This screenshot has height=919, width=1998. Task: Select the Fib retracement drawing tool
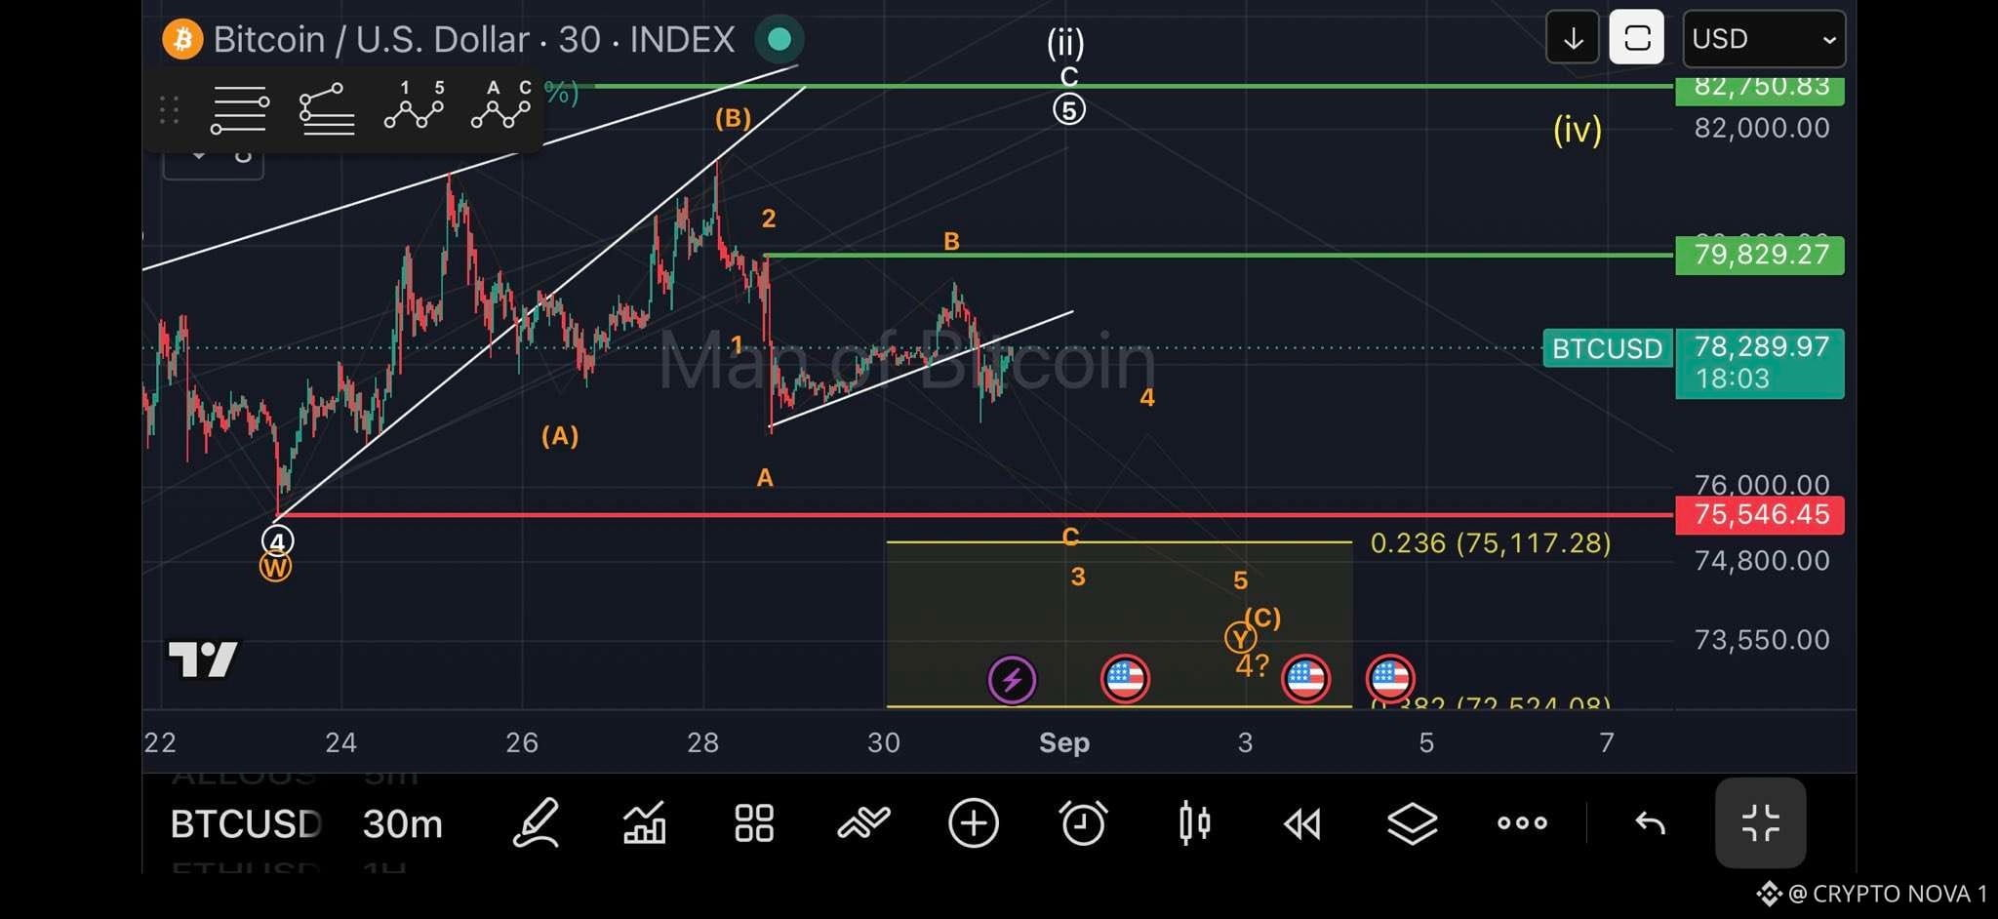tap(239, 109)
